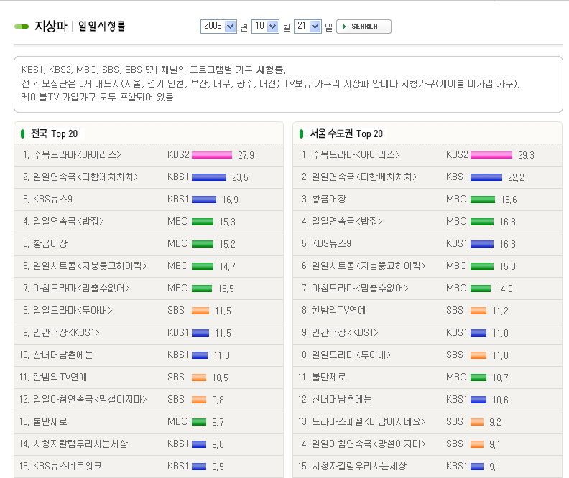Click 불만제로 at national rank 13
Viewport: 569px width, 478px height.
(x=50, y=421)
